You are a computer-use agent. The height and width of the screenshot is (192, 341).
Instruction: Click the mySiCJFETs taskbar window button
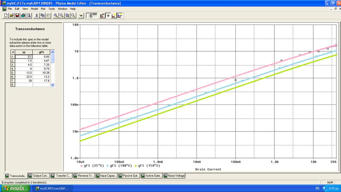(52, 189)
